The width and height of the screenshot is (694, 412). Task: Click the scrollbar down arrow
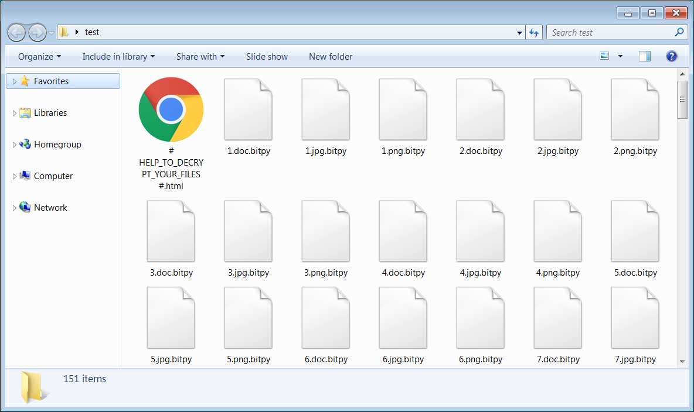682,362
